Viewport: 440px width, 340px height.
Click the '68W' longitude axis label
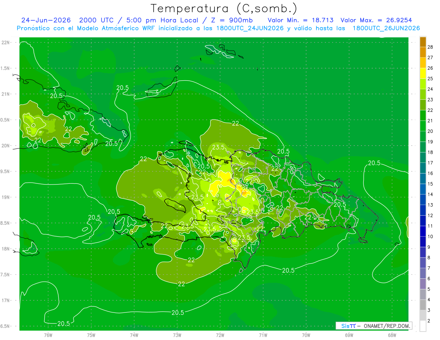click(392, 335)
